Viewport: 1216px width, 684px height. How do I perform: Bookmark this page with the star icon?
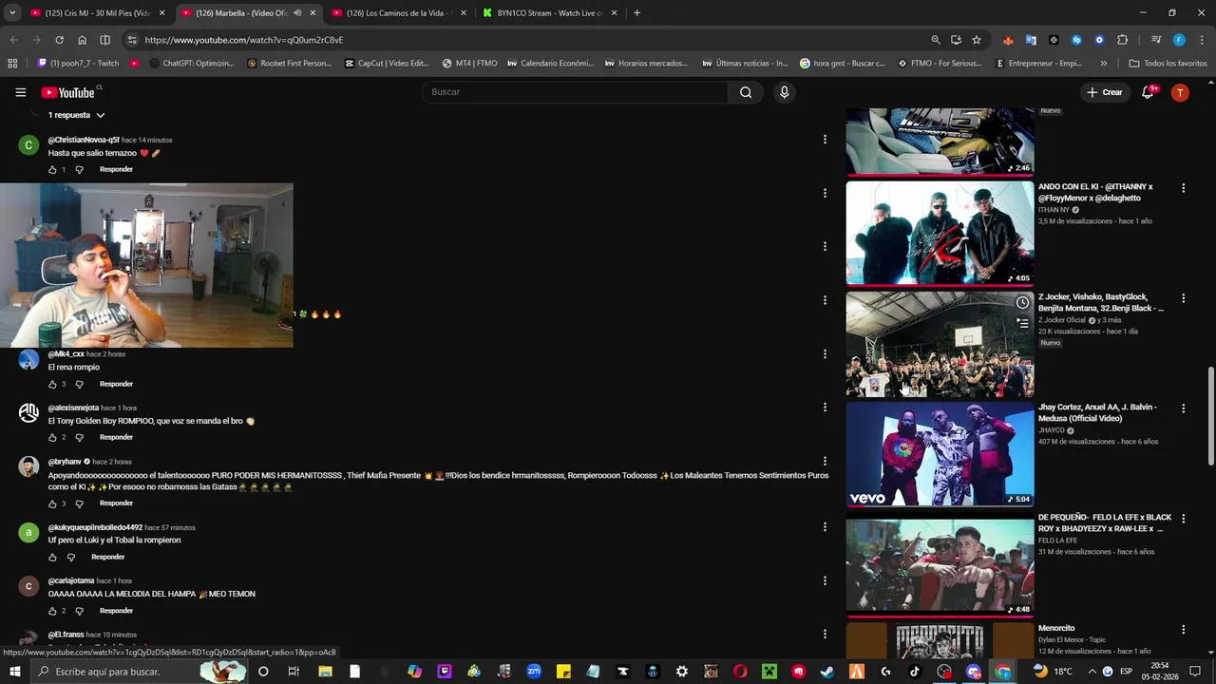tap(977, 40)
